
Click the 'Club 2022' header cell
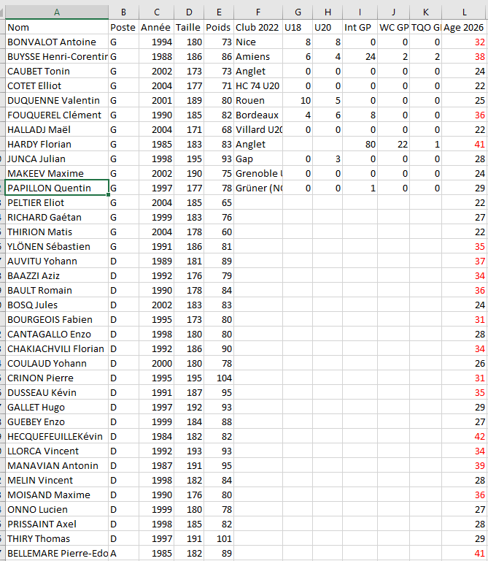(258, 27)
